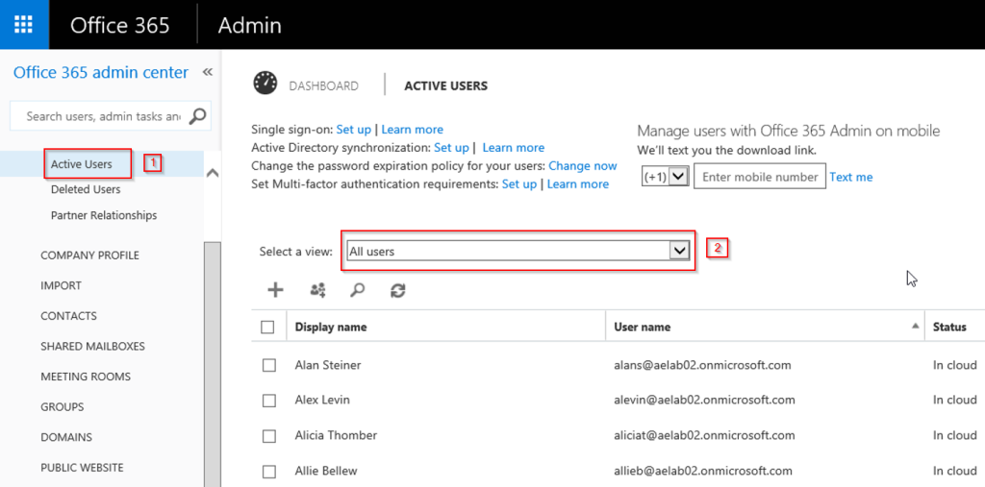This screenshot has width=985, height=487.
Task: Click the Status column header
Action: [x=949, y=327]
